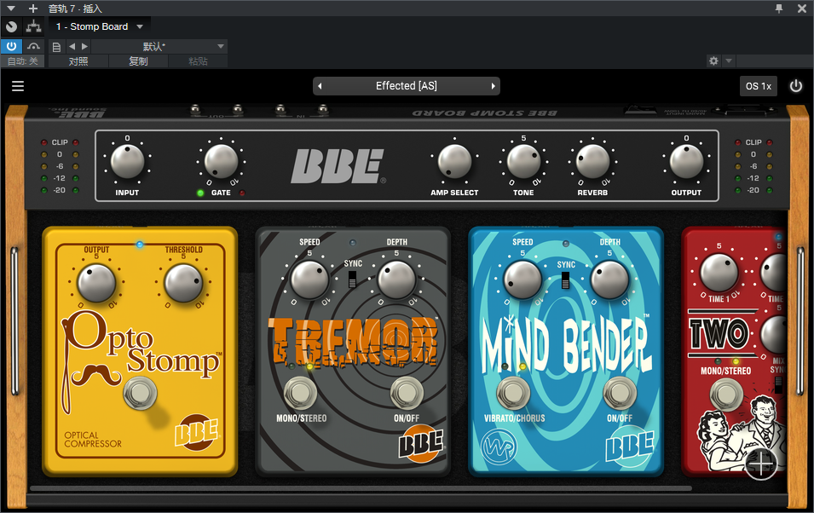Flip the Mind Bender SYNC switch
The width and height of the screenshot is (814, 513).
coord(566,280)
